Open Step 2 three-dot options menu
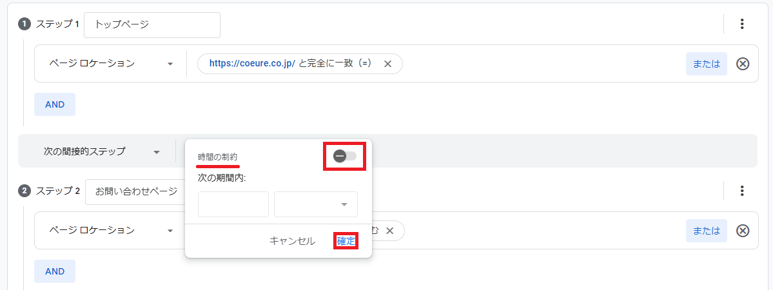Viewport: 773px width, 290px height. pyautogui.click(x=742, y=191)
